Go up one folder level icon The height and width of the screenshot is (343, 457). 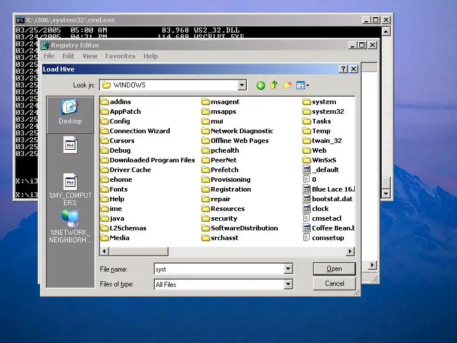(274, 85)
